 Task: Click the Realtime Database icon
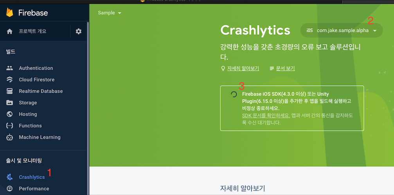9,91
